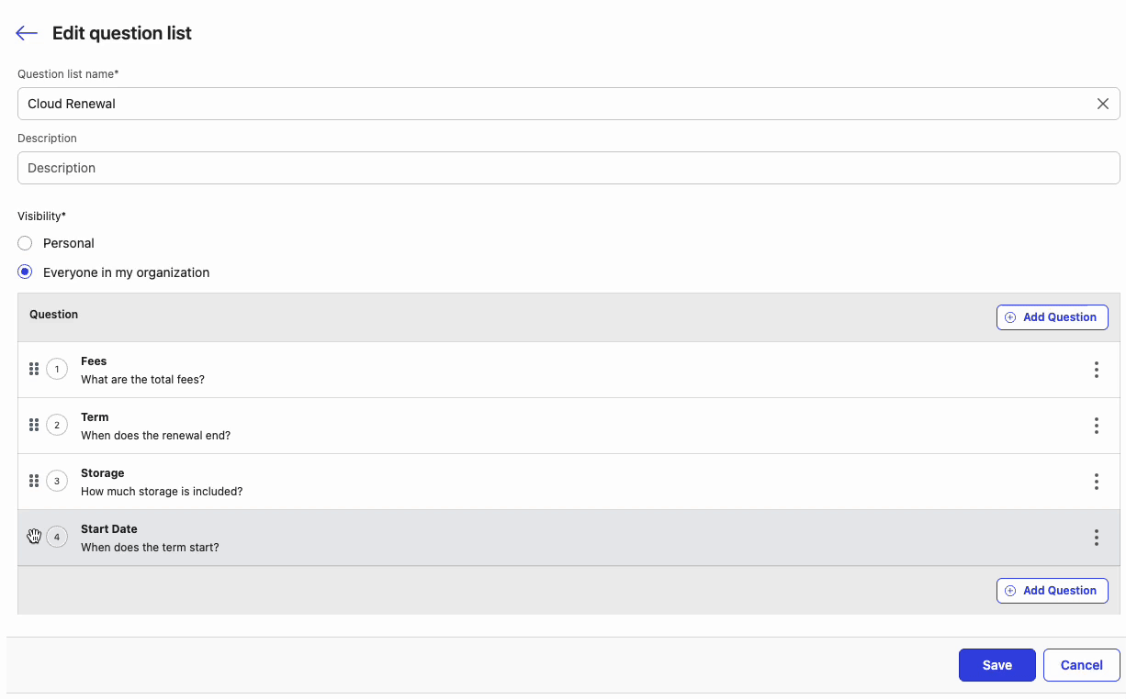Select the Storage question row
The width and height of the screenshot is (1126, 699).
click(x=551, y=482)
